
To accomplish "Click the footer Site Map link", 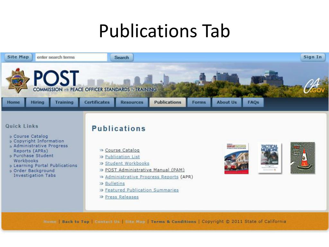I will [135, 222].
